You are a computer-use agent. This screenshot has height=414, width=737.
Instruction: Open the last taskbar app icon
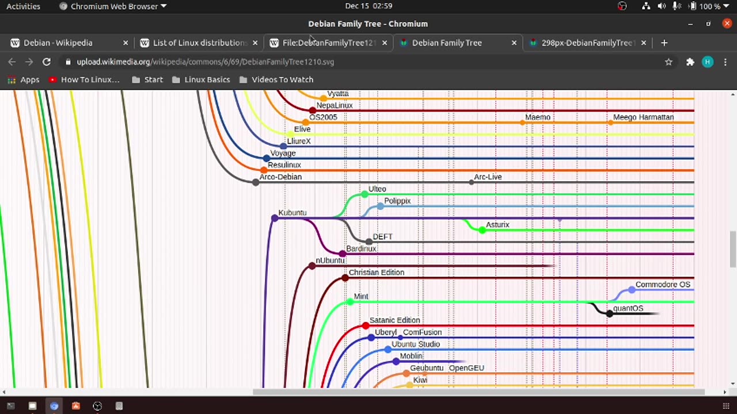click(x=119, y=406)
